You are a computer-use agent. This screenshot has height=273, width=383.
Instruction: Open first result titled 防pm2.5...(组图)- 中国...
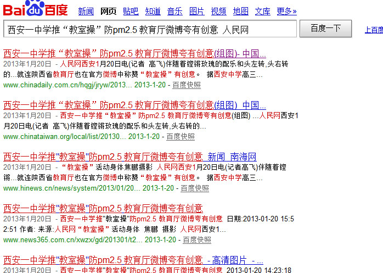(x=134, y=53)
